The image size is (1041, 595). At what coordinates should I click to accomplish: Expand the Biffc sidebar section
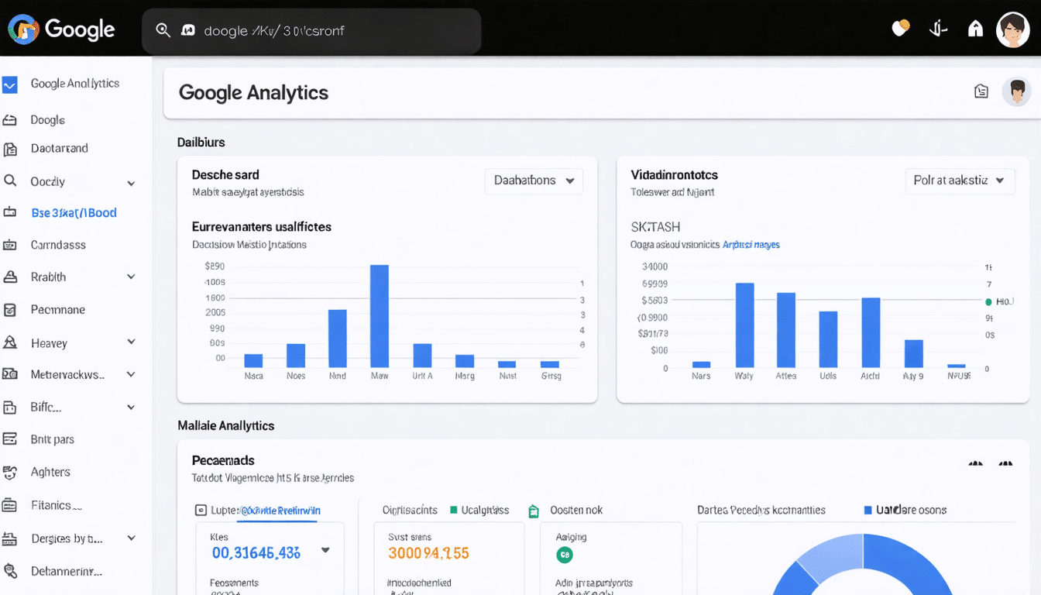[131, 408]
